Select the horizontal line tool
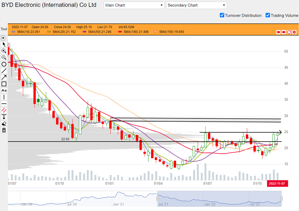Image resolution: width=299 pixels, height=211 pixels. (4, 104)
